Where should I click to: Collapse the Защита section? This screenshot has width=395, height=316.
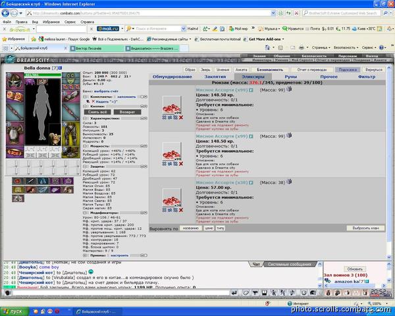(86, 167)
